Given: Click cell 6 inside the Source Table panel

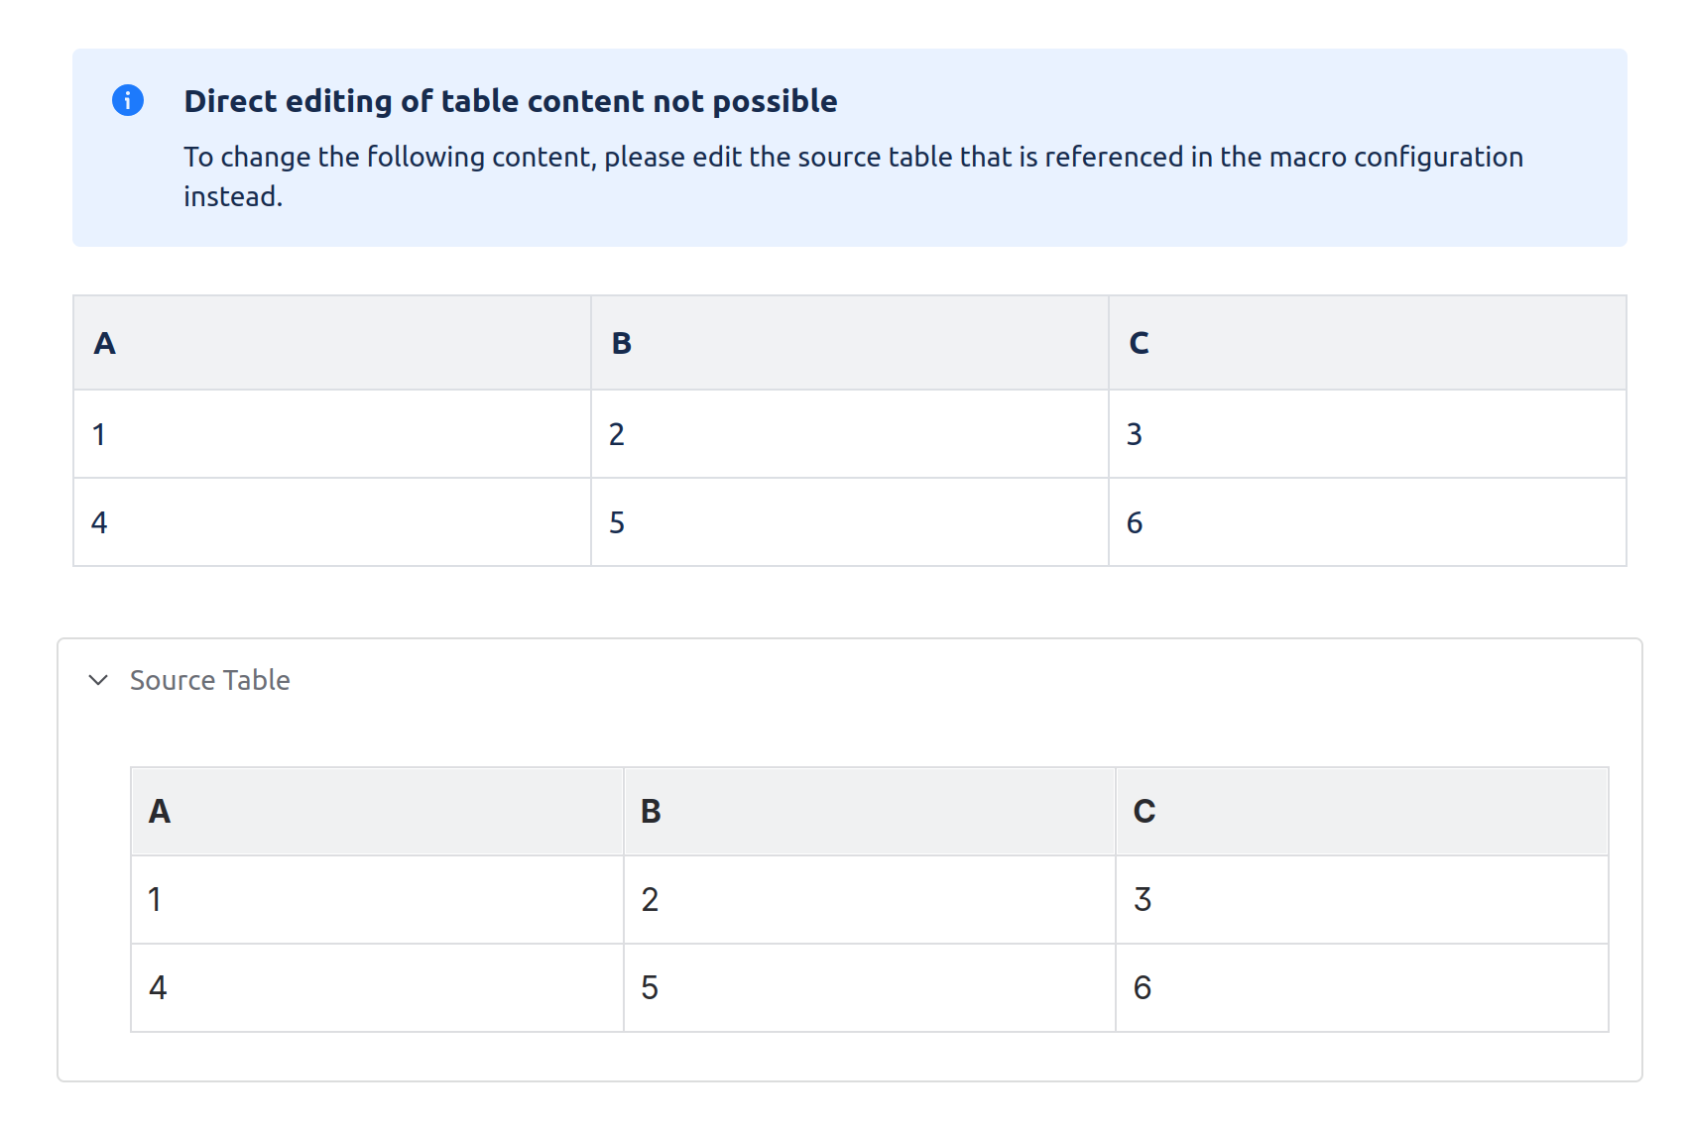Looking at the screenshot, I should click(x=1361, y=988).
